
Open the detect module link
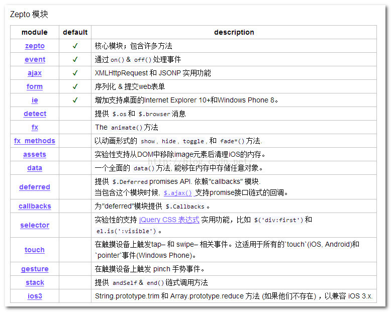tap(35, 114)
